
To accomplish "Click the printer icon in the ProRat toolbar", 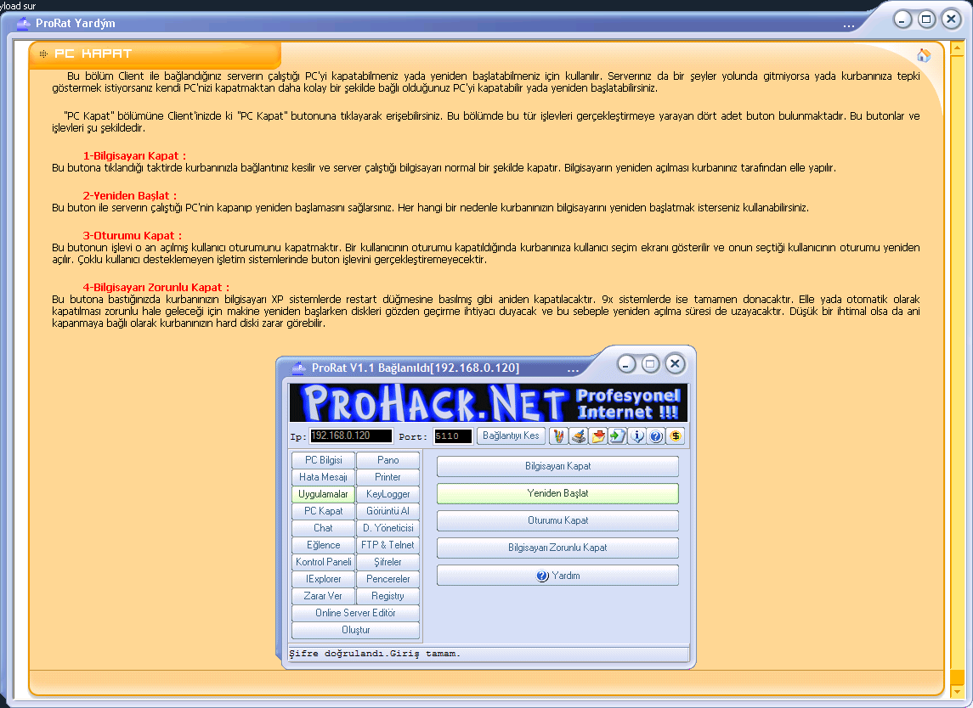I will pos(579,436).
